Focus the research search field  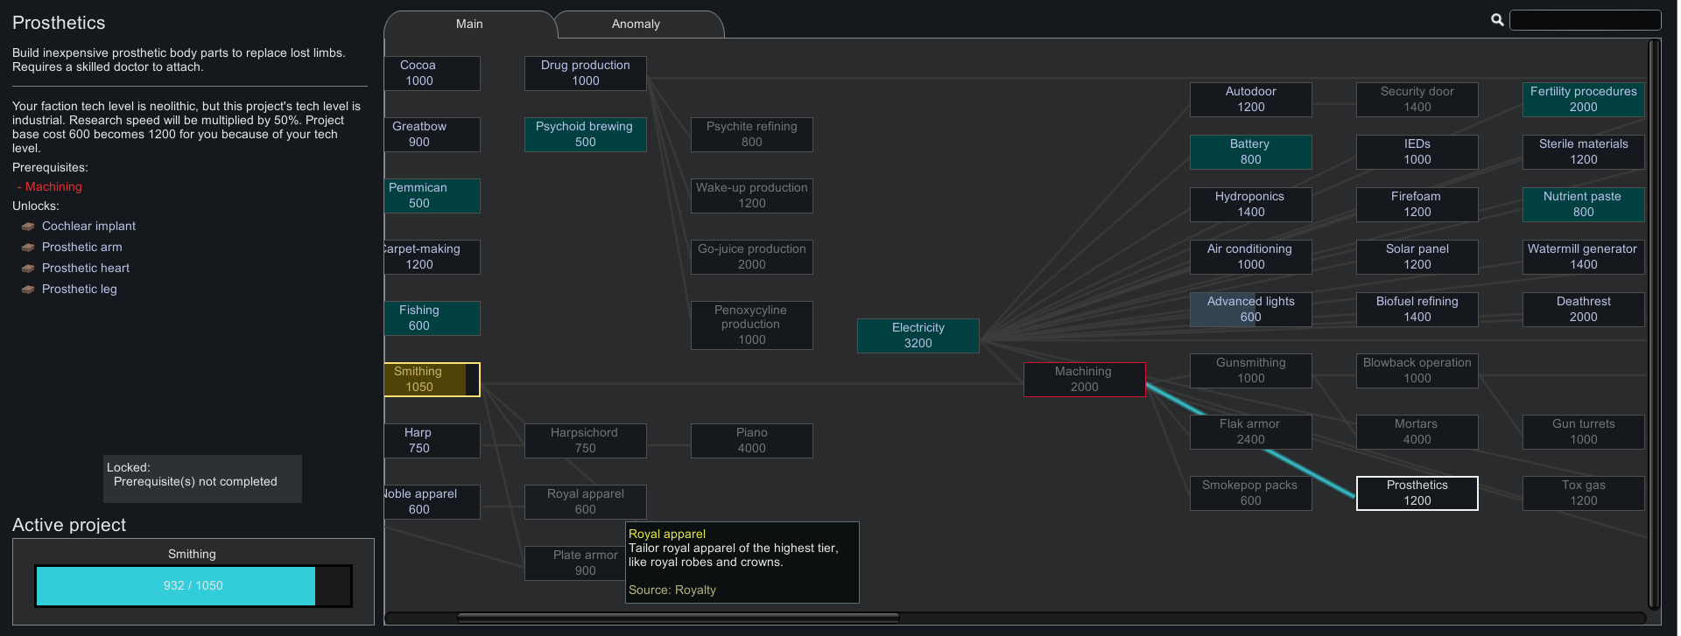[1585, 20]
